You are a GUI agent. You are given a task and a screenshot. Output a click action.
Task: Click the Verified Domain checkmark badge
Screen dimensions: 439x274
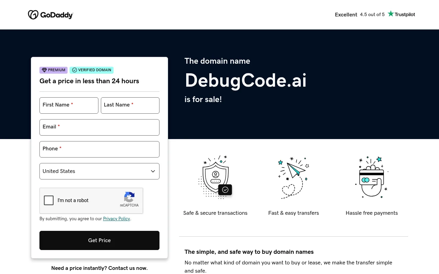coord(92,70)
